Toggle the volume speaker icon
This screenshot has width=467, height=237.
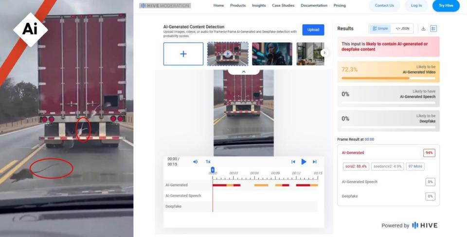196,162
